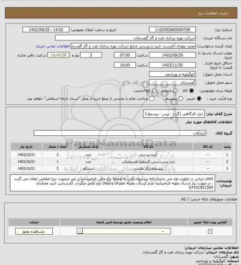
Task: Click the ایجاد کننده درخواست field
Action: point(133,46)
